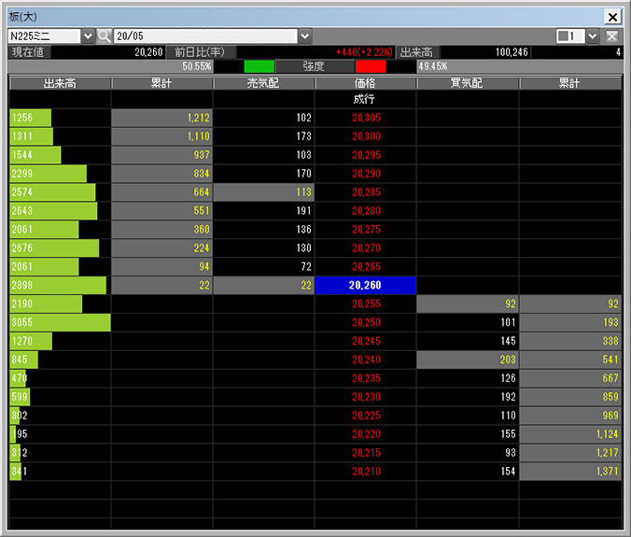Click the 49.45% buy-side ratio
The height and width of the screenshot is (537, 631).
point(433,66)
